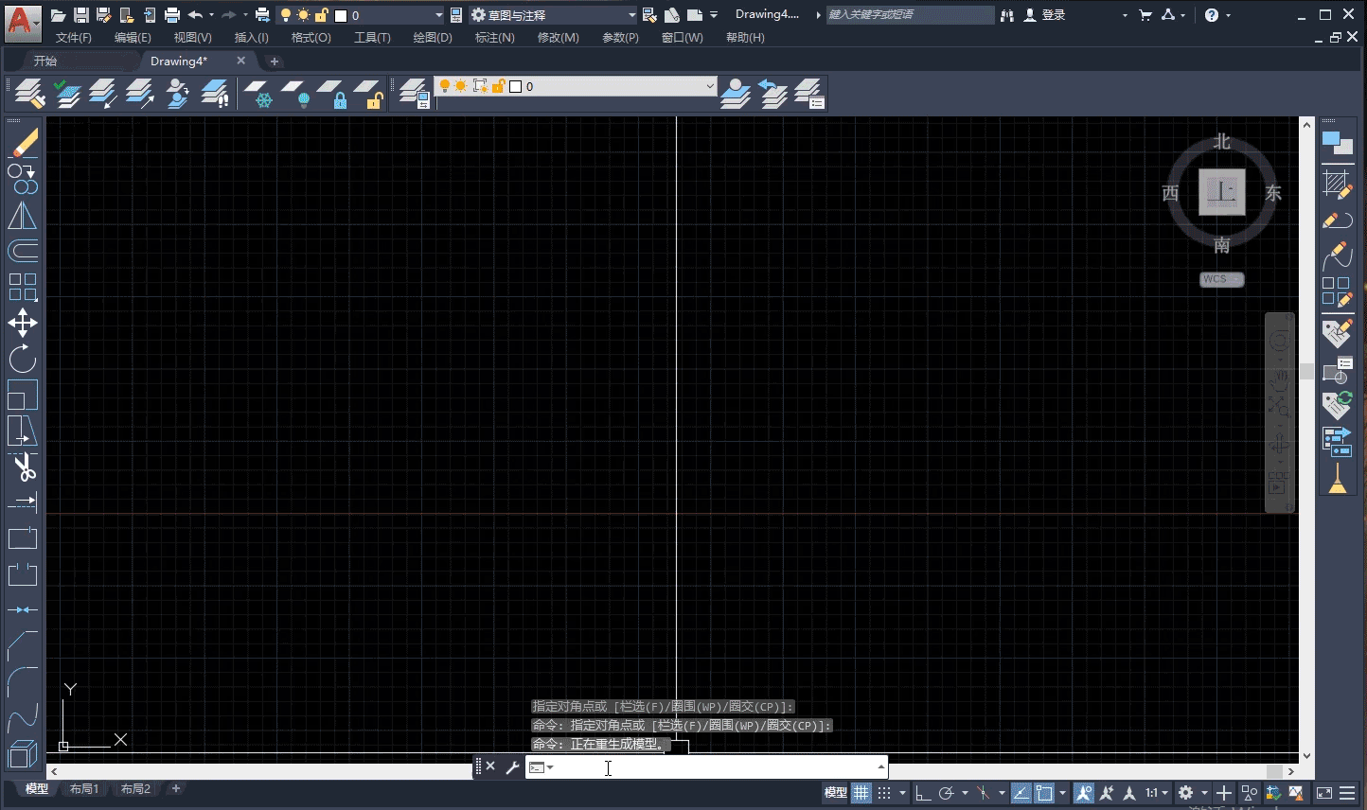Click the 登录 sign-in button
This screenshot has height=810, width=1367.
coord(1044,15)
